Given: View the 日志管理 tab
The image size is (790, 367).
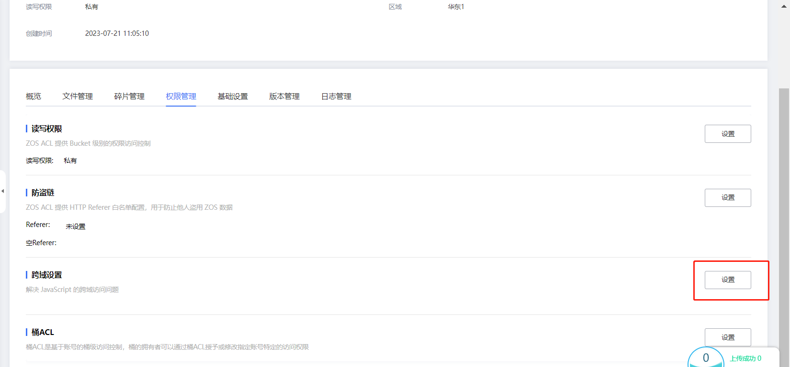Looking at the screenshot, I should [336, 97].
